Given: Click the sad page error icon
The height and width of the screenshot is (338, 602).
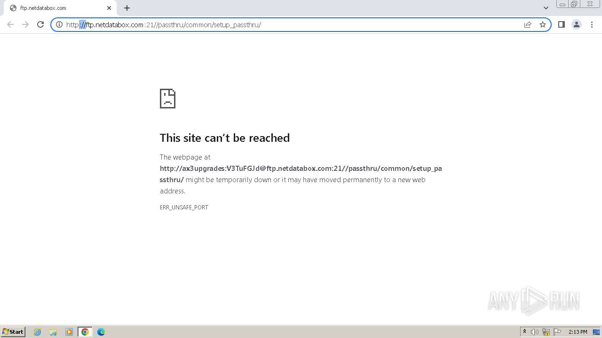Looking at the screenshot, I should (x=167, y=99).
